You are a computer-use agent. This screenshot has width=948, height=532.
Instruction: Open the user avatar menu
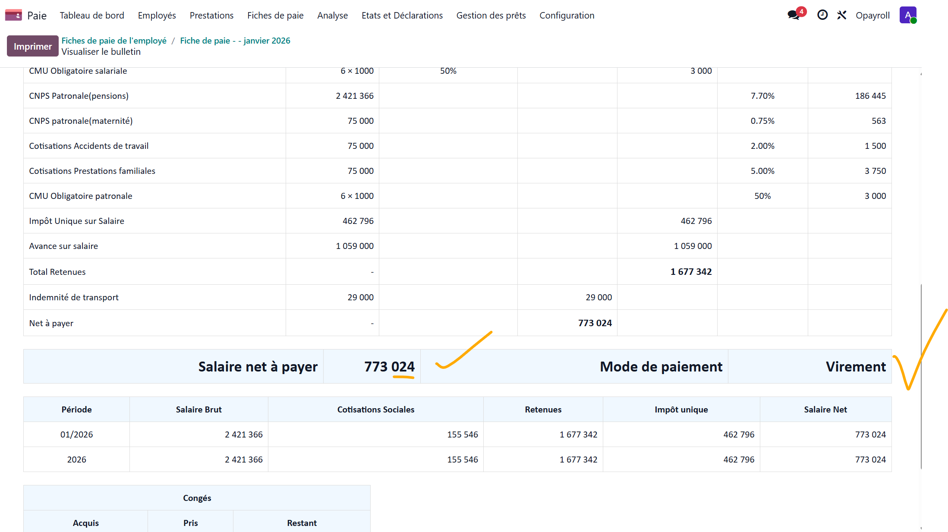pos(908,15)
